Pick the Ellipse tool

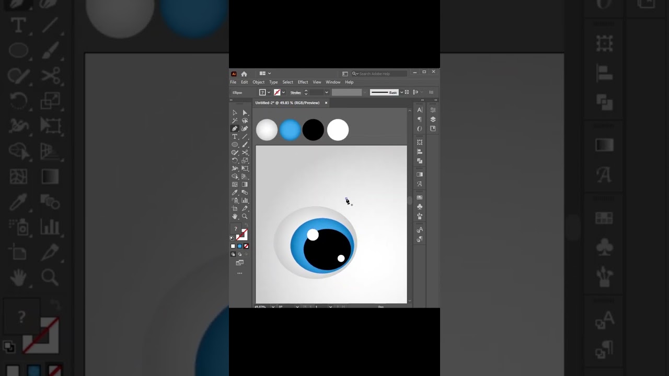tap(235, 145)
